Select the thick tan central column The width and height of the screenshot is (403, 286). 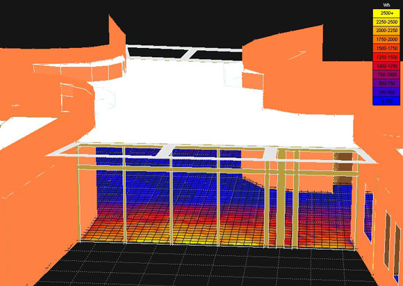point(281,198)
